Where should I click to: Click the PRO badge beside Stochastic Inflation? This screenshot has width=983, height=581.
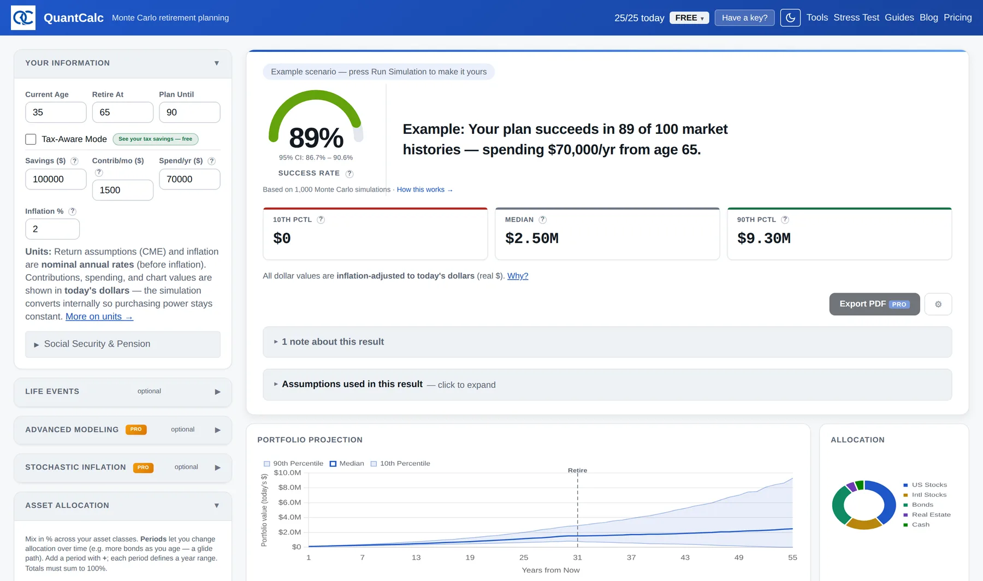[x=143, y=468]
